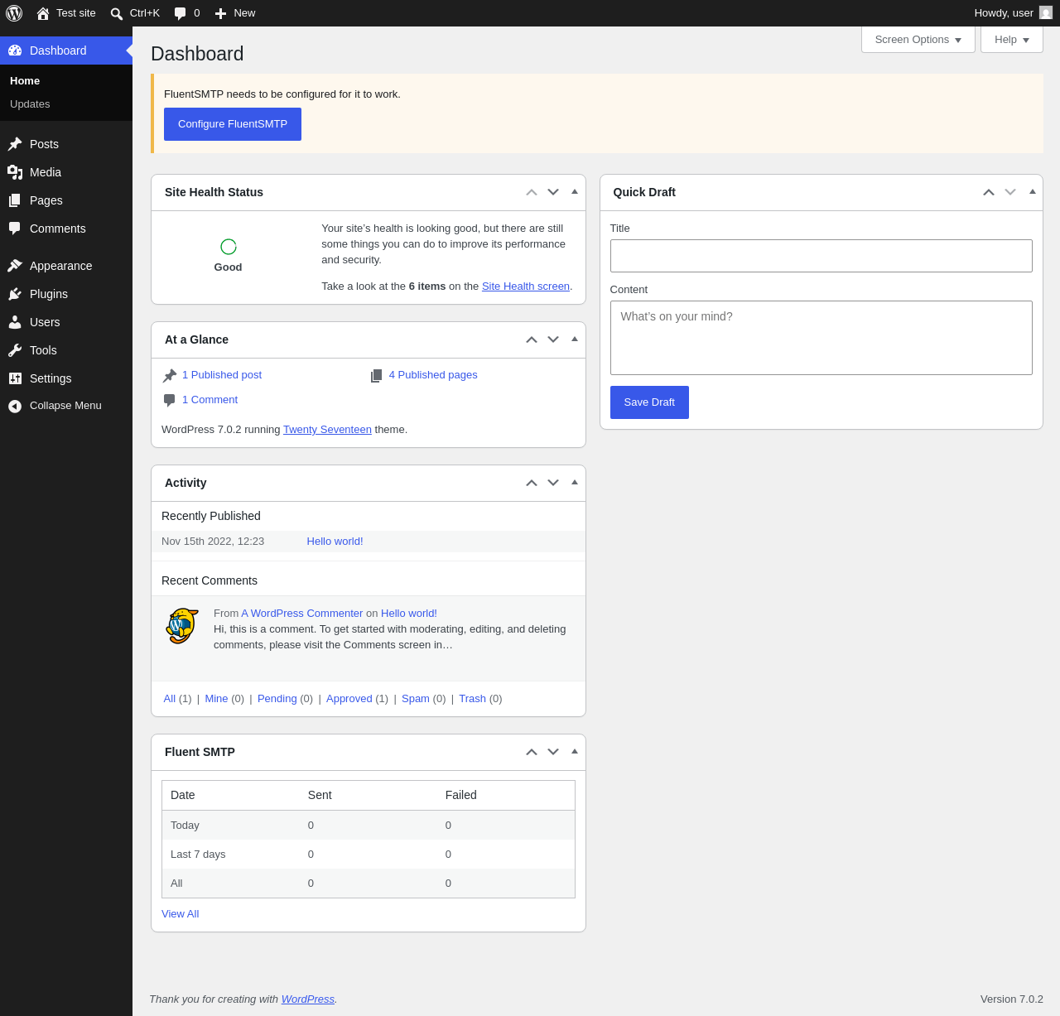Click the comments bubble icon in admin bar
This screenshot has height=1016, width=1060.
181,13
